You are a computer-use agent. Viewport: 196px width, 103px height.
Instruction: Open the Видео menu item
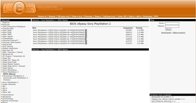coord(98,16)
